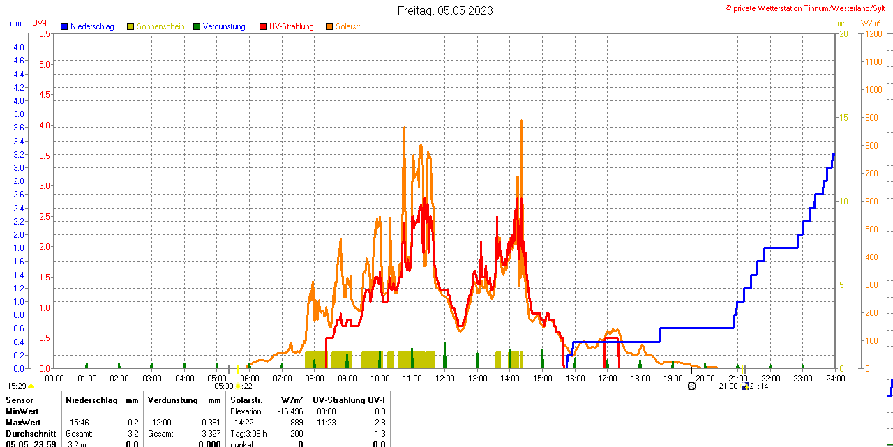Click the 12:00 label on time axis
The height and width of the screenshot is (447, 893).
tap(445, 378)
